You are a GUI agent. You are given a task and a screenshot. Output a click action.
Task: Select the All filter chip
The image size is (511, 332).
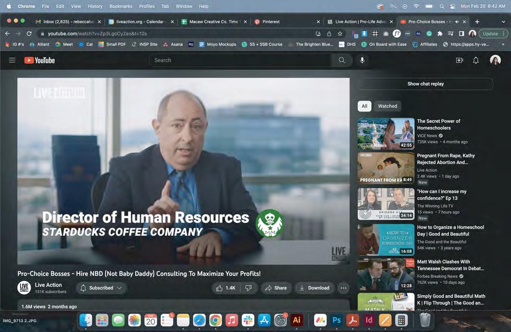pyautogui.click(x=364, y=106)
